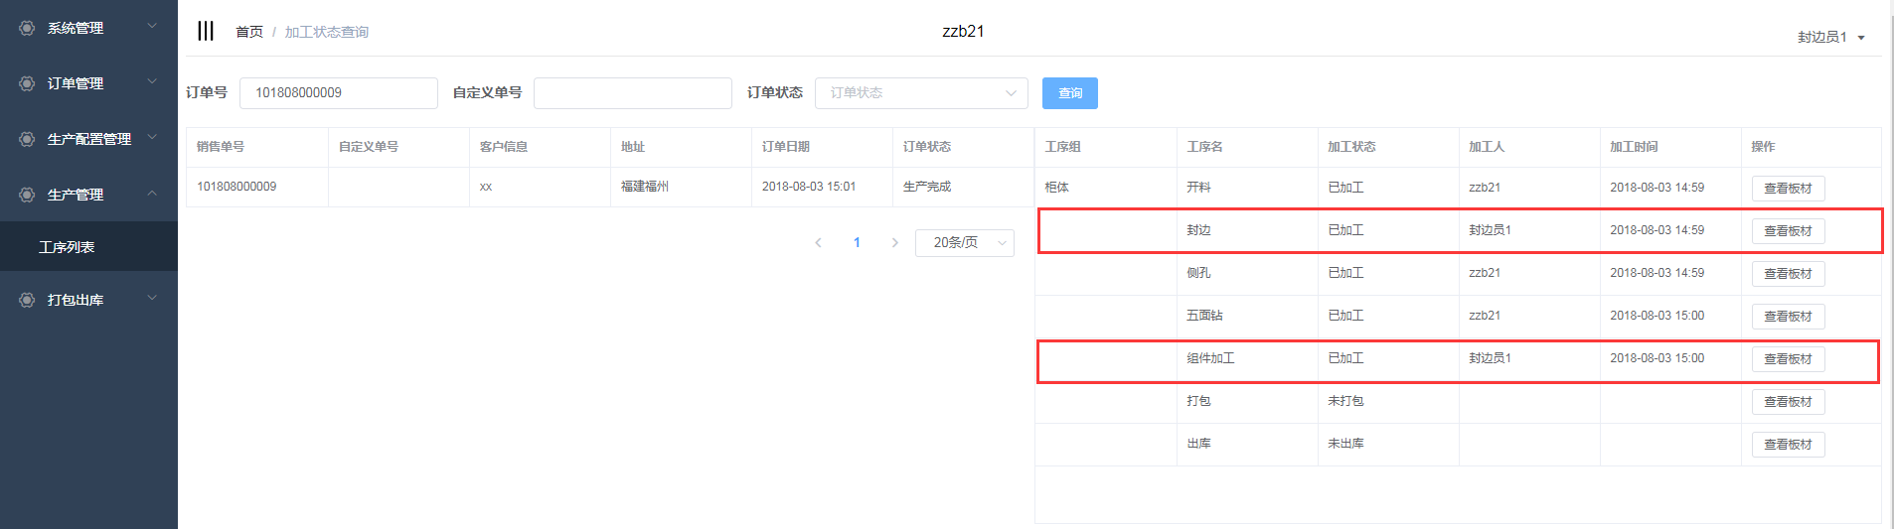Go to previous page with left arrow
Image resolution: width=1894 pixels, height=529 pixels.
click(818, 243)
